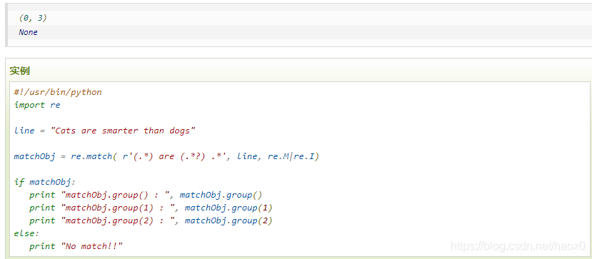Click the print line with "matchObj.group(2) :"
The image size is (592, 259).
tap(151, 221)
